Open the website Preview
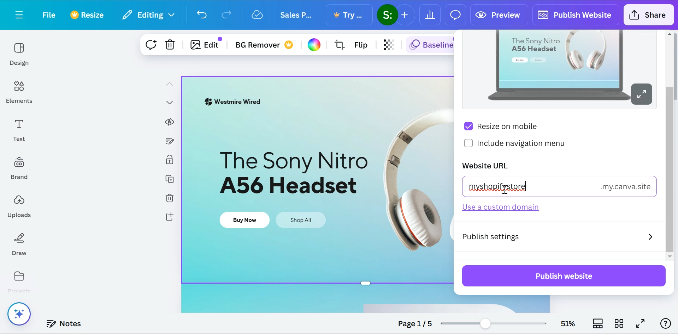The image size is (678, 334). [499, 15]
